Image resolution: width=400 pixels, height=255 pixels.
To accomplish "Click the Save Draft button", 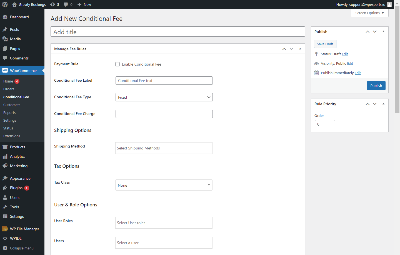I will [325, 44].
